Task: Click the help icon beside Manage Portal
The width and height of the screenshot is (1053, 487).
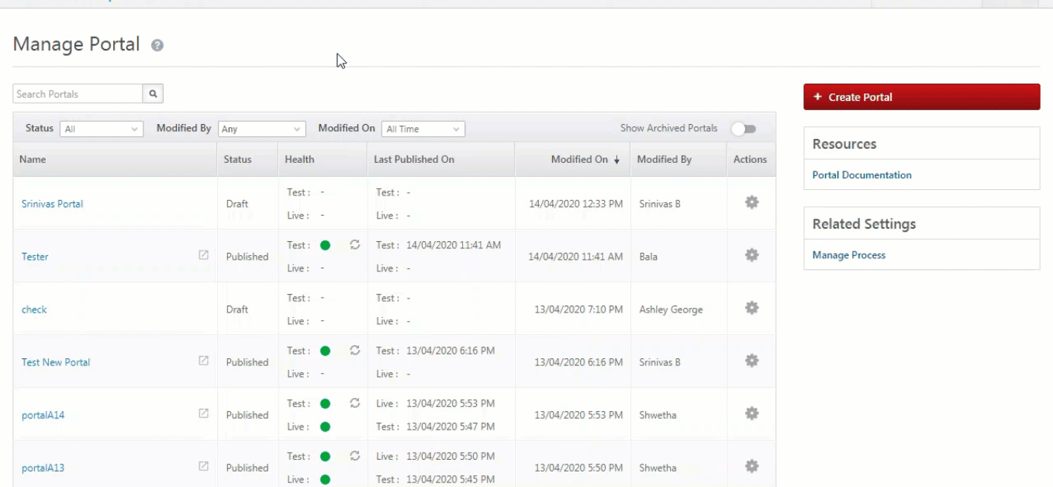Action: [157, 46]
